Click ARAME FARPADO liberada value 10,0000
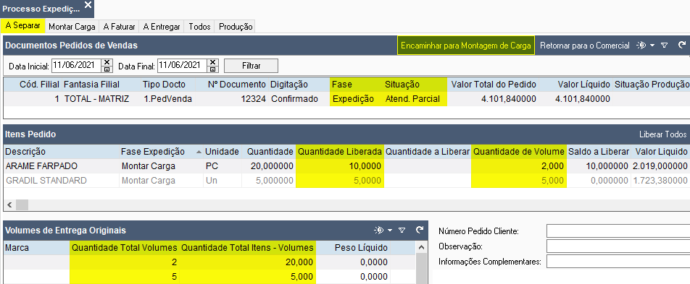 (340, 166)
